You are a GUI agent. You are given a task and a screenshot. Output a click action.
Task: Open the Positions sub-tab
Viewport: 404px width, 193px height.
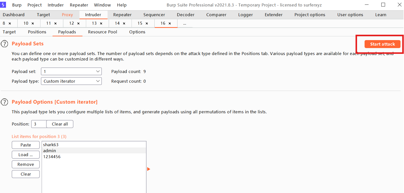point(37,32)
